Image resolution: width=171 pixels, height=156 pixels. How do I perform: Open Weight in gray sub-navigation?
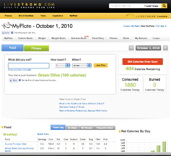click(x=42, y=38)
